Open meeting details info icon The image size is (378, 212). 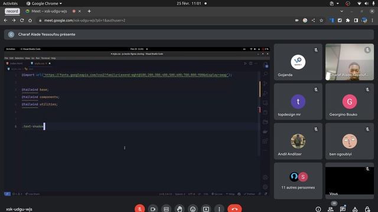pyautogui.click(x=318, y=209)
